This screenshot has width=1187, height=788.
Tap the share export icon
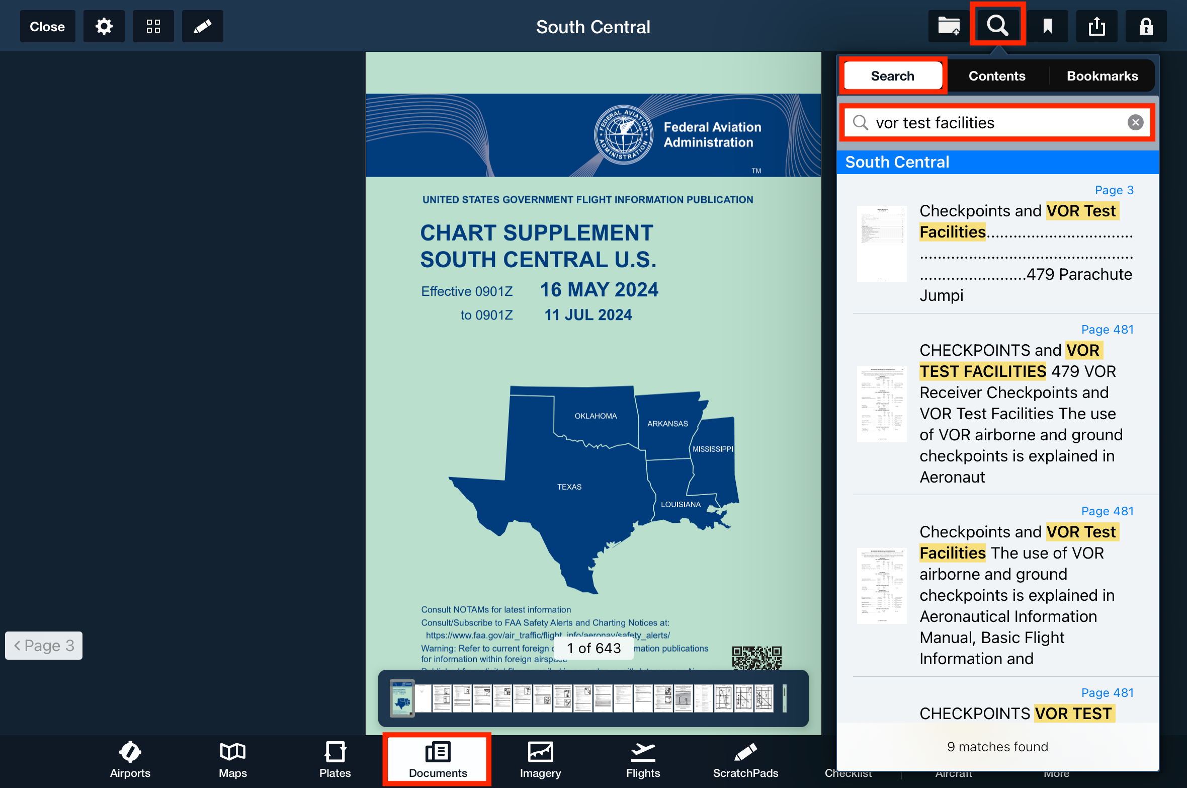coord(1096,26)
